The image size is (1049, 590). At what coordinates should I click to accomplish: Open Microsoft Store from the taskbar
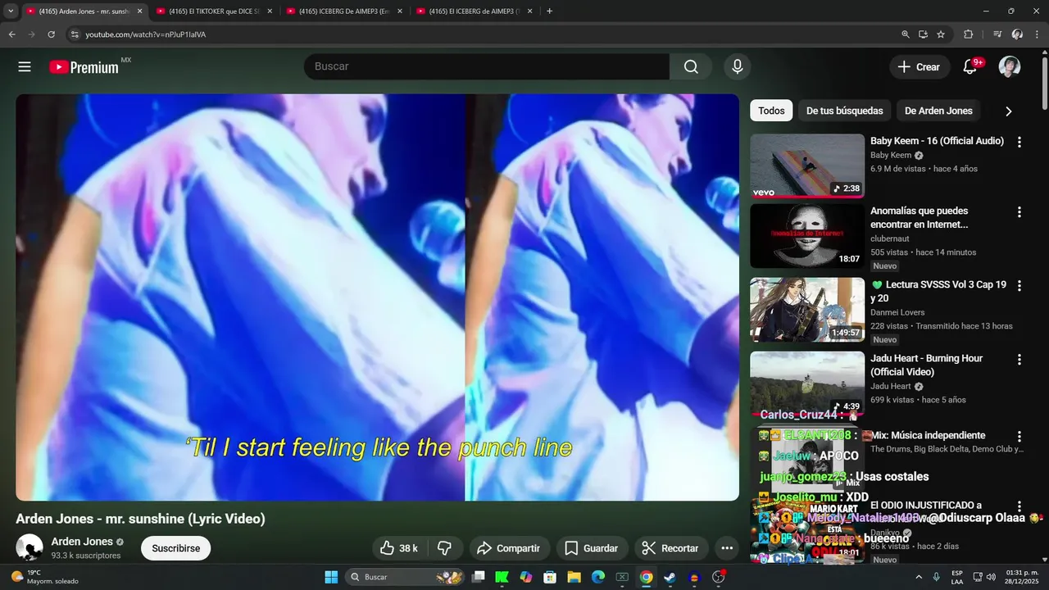pyautogui.click(x=550, y=577)
